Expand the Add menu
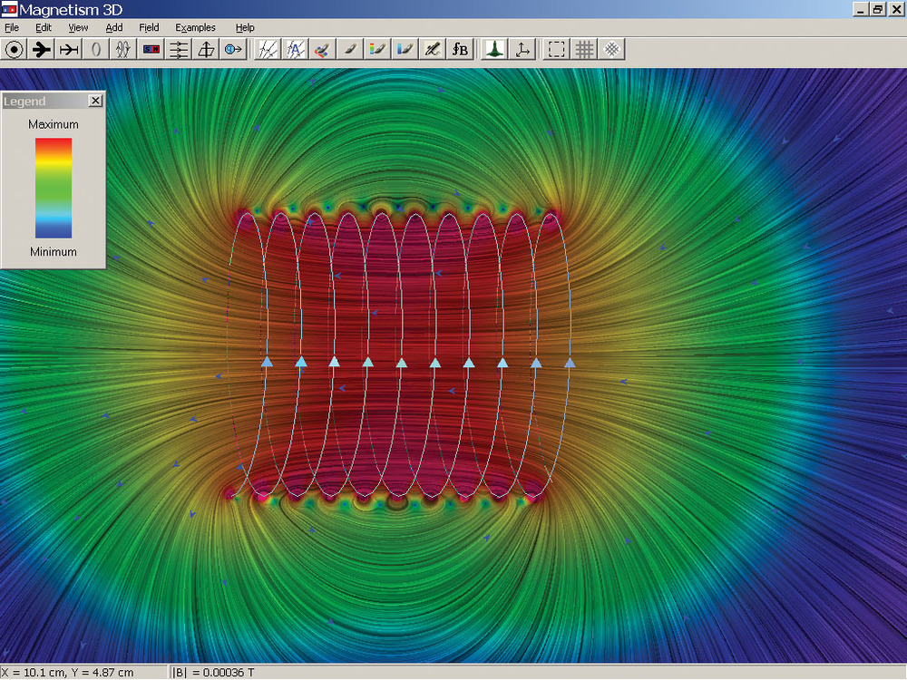Viewport: 907px width, 680px height. [113, 28]
